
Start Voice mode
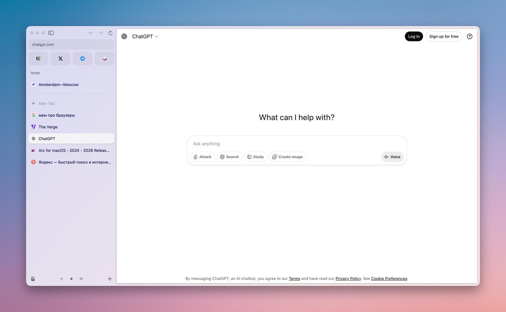(393, 157)
